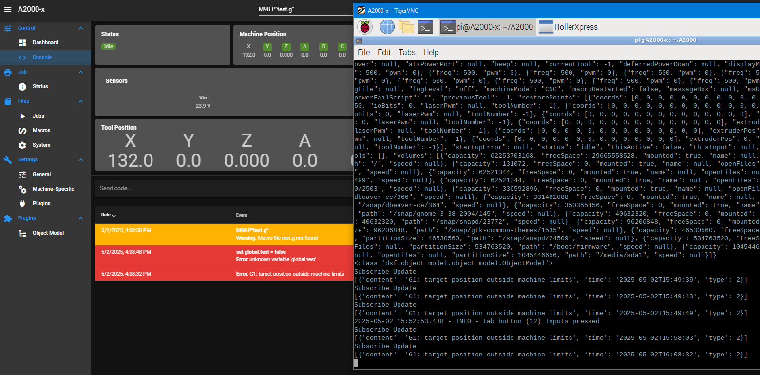This screenshot has width=760, height=375.
Task: Click the Console code brackets icon
Action: [x=22, y=58]
